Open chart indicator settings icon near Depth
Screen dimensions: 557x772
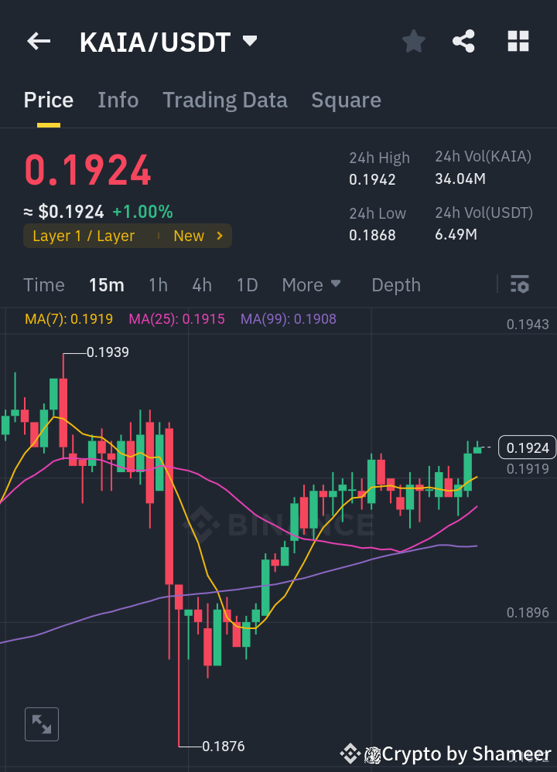[519, 284]
